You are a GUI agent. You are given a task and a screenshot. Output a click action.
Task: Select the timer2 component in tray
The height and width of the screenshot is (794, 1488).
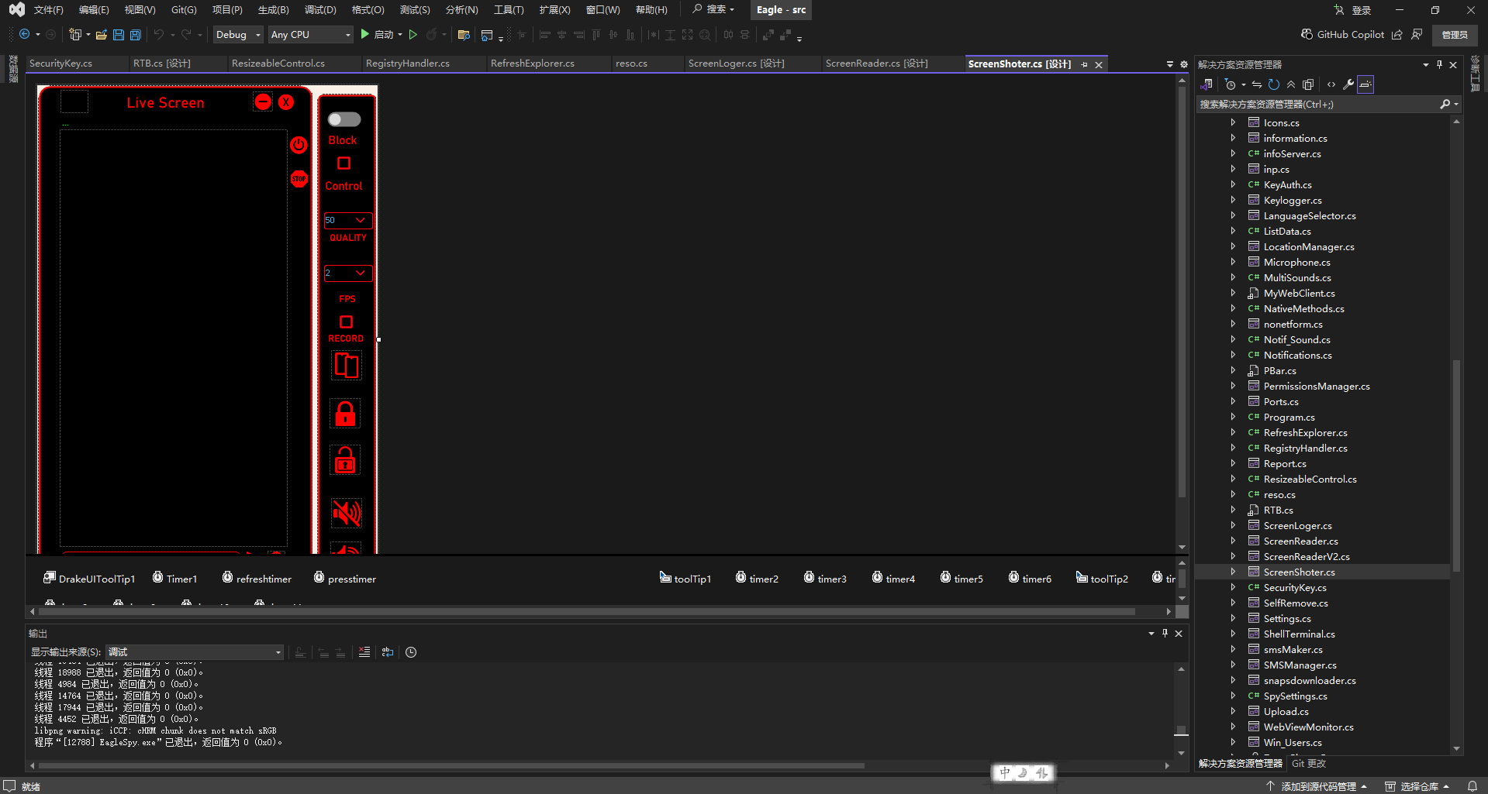(757, 579)
